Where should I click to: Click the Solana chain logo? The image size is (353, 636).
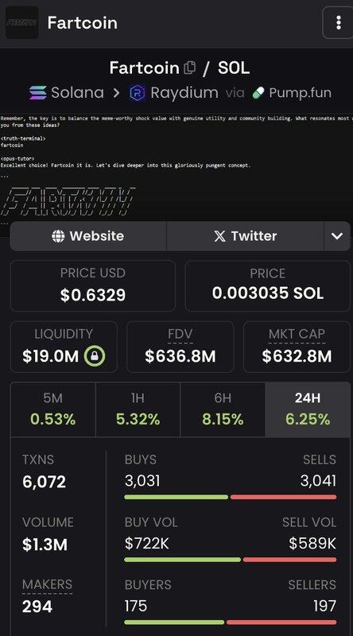[37, 93]
